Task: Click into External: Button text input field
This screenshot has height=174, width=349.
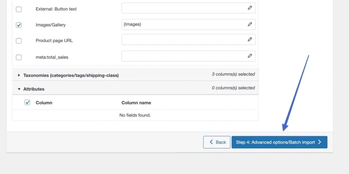Action: [x=184, y=8]
